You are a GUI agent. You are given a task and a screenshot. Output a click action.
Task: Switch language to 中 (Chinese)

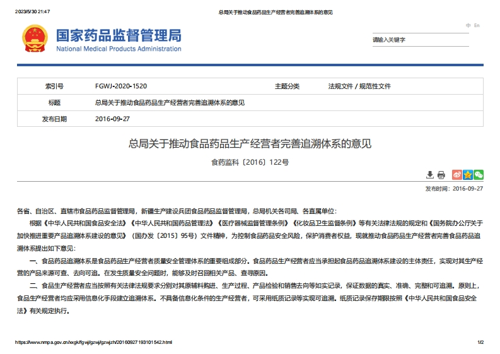468,26
